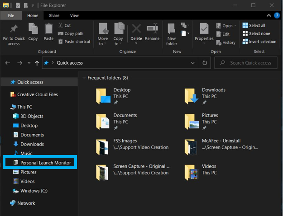This screenshot has height=216, width=283.
Task: Choose Copy path in Clipboard group
Action: point(71,33)
